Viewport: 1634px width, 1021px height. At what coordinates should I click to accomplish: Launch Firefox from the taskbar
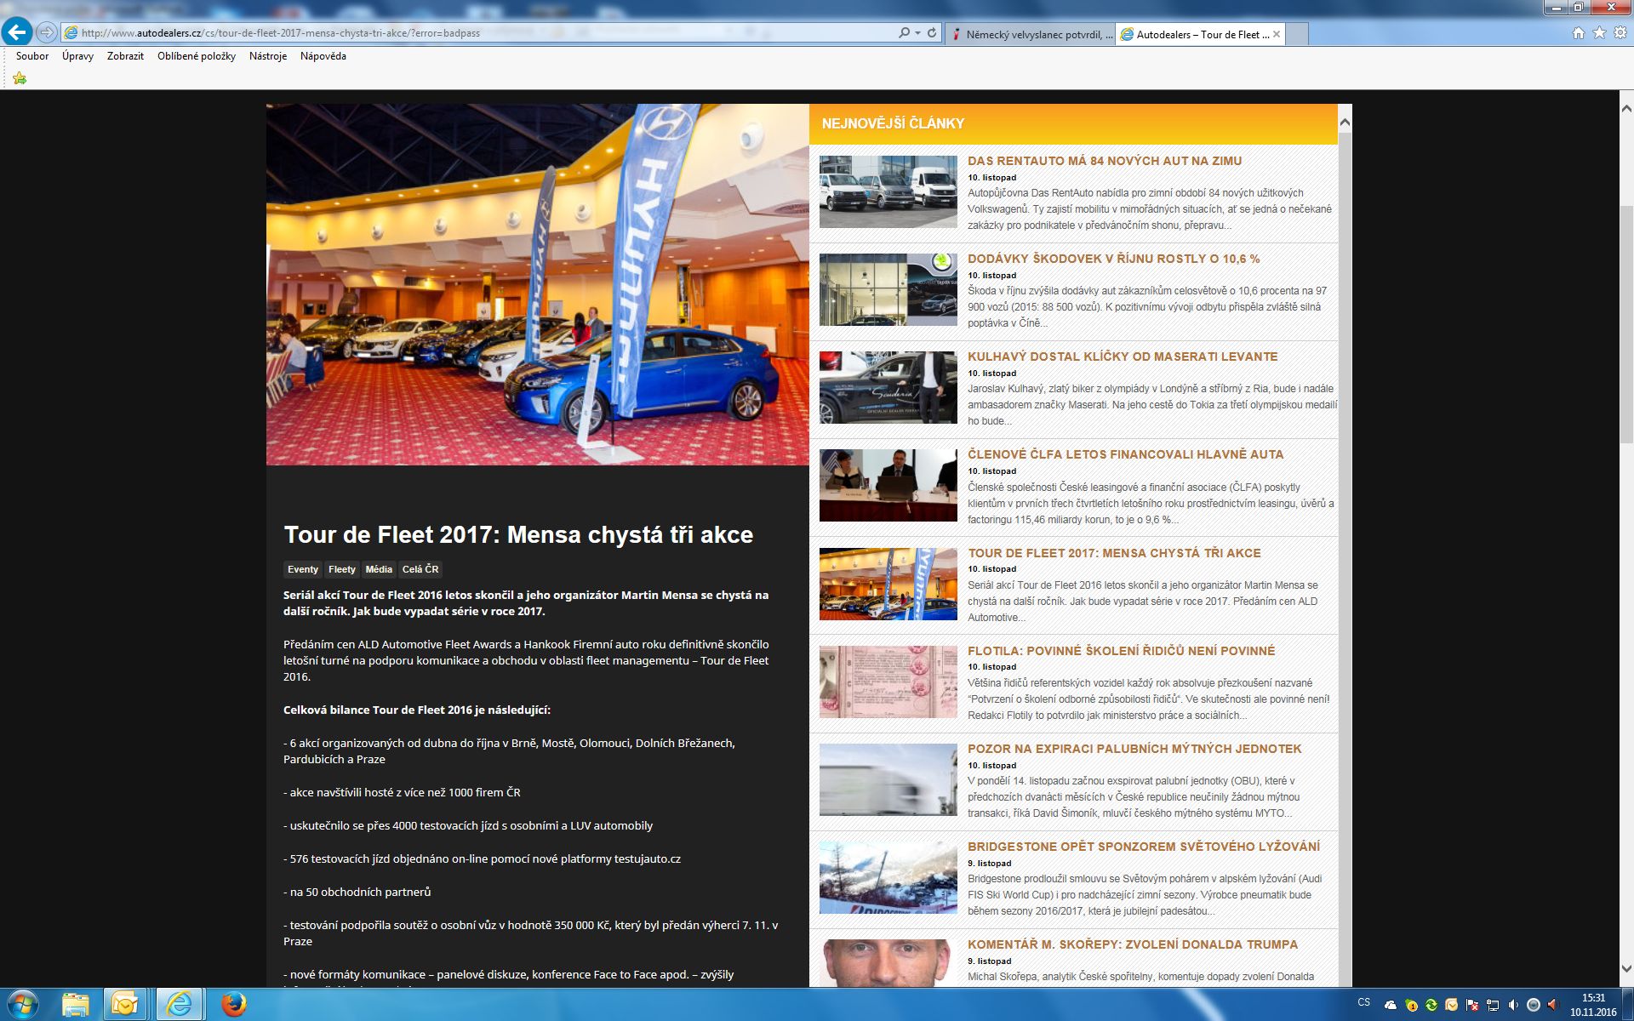coord(232,1005)
